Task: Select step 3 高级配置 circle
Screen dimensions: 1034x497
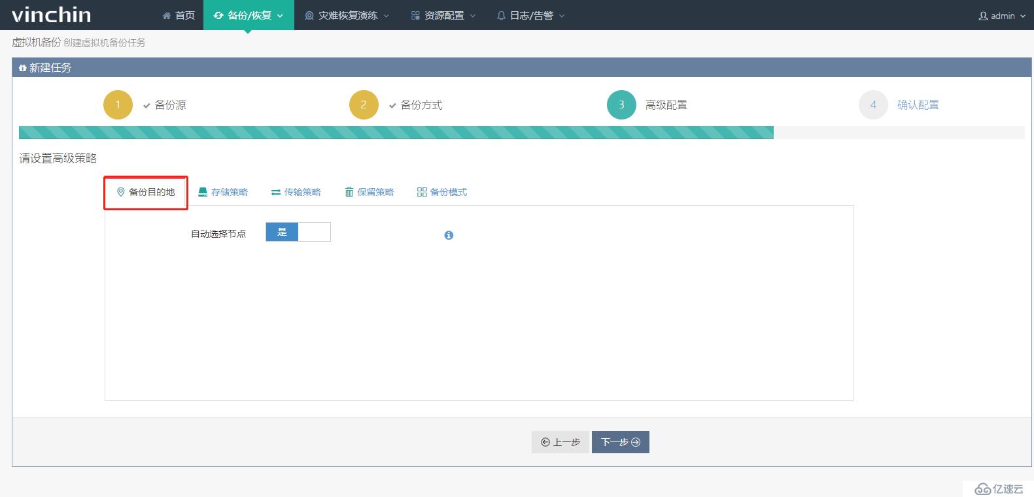Action: pyautogui.click(x=621, y=104)
